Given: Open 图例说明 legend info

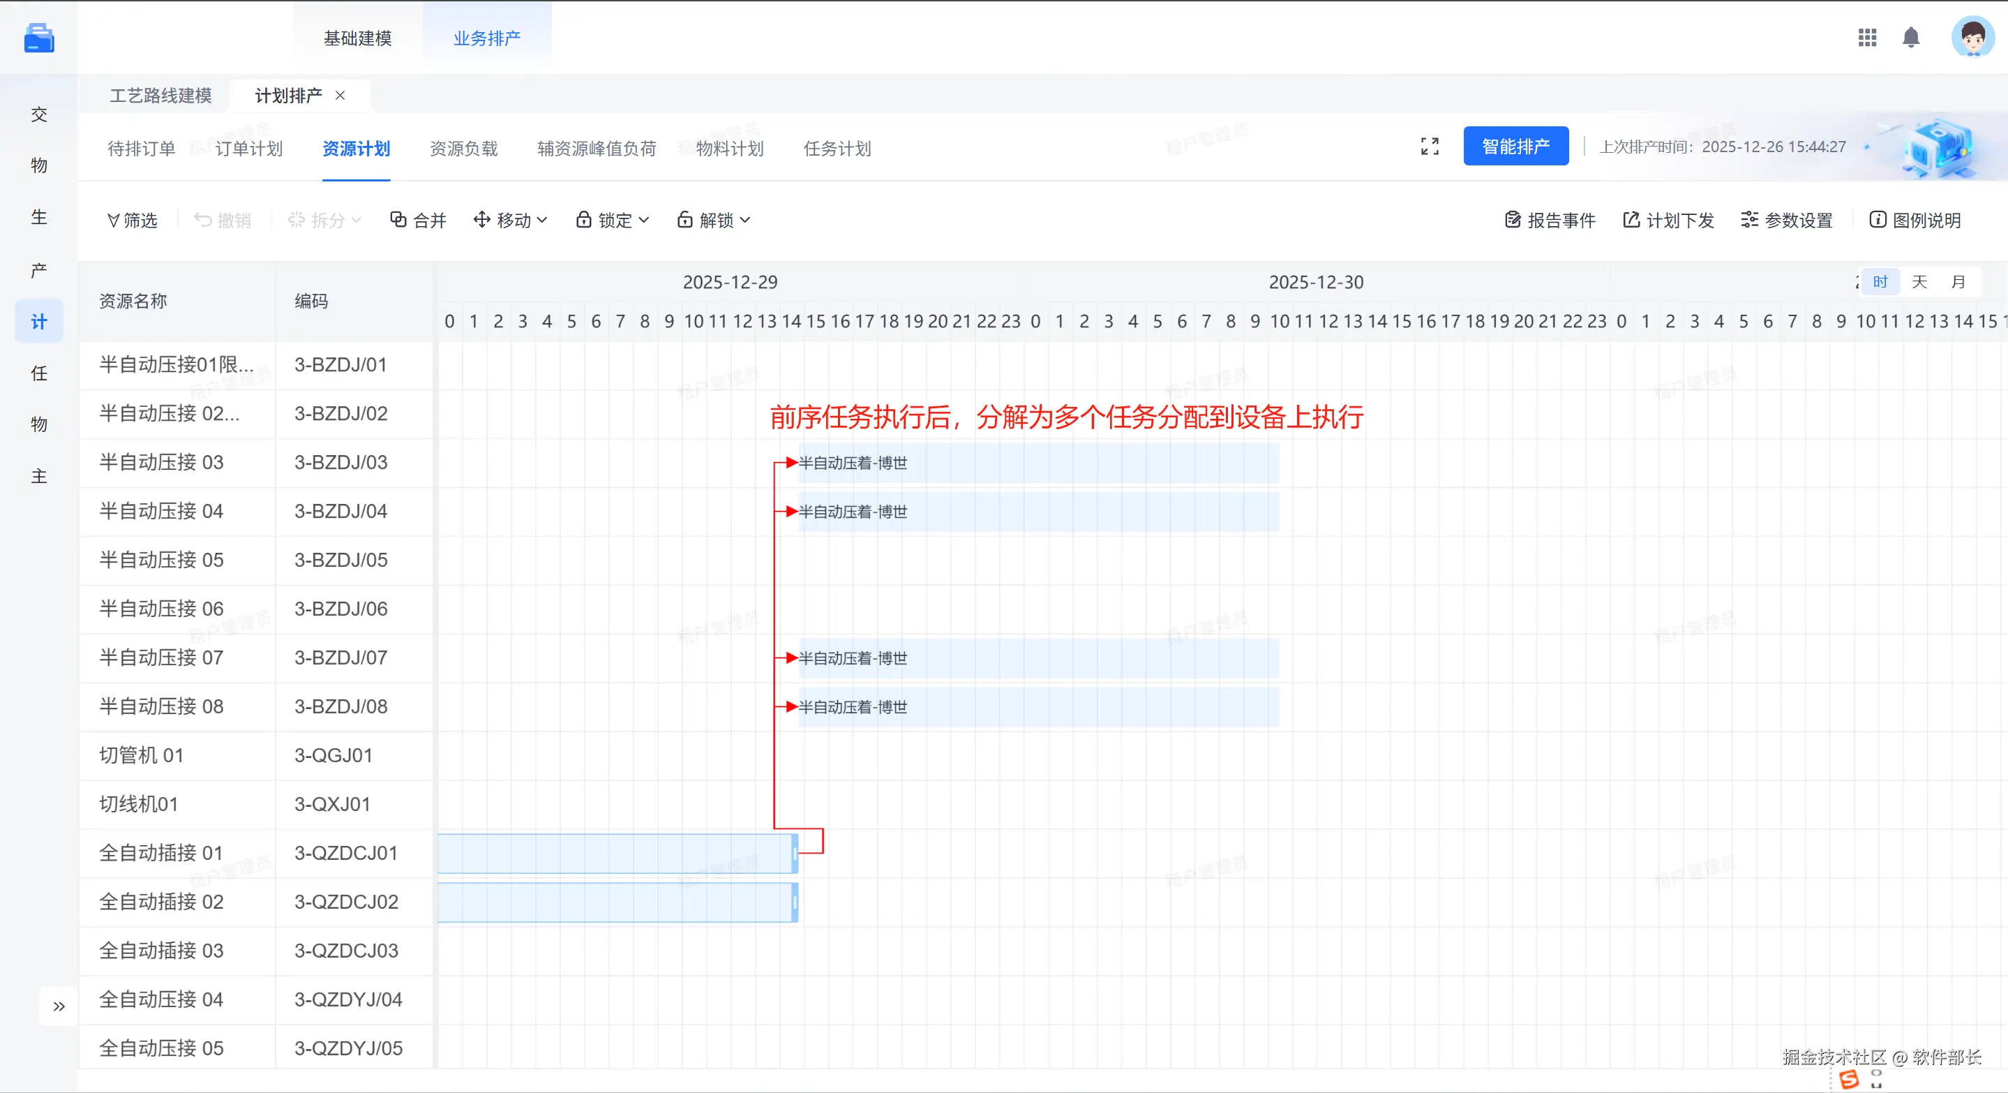Looking at the screenshot, I should click(x=1915, y=221).
